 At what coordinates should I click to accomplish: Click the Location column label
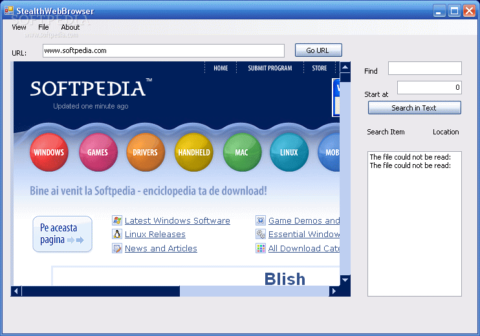pos(446,132)
